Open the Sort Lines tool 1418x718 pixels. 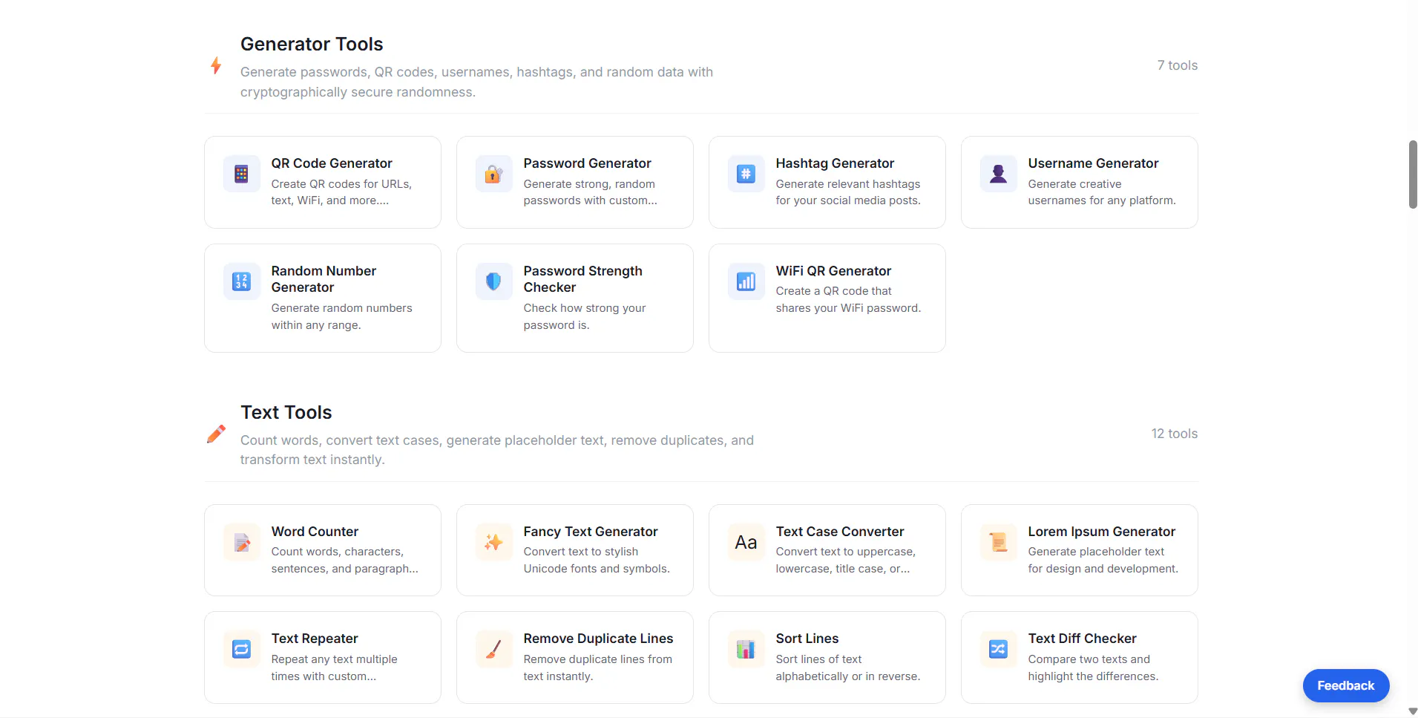[x=827, y=657]
